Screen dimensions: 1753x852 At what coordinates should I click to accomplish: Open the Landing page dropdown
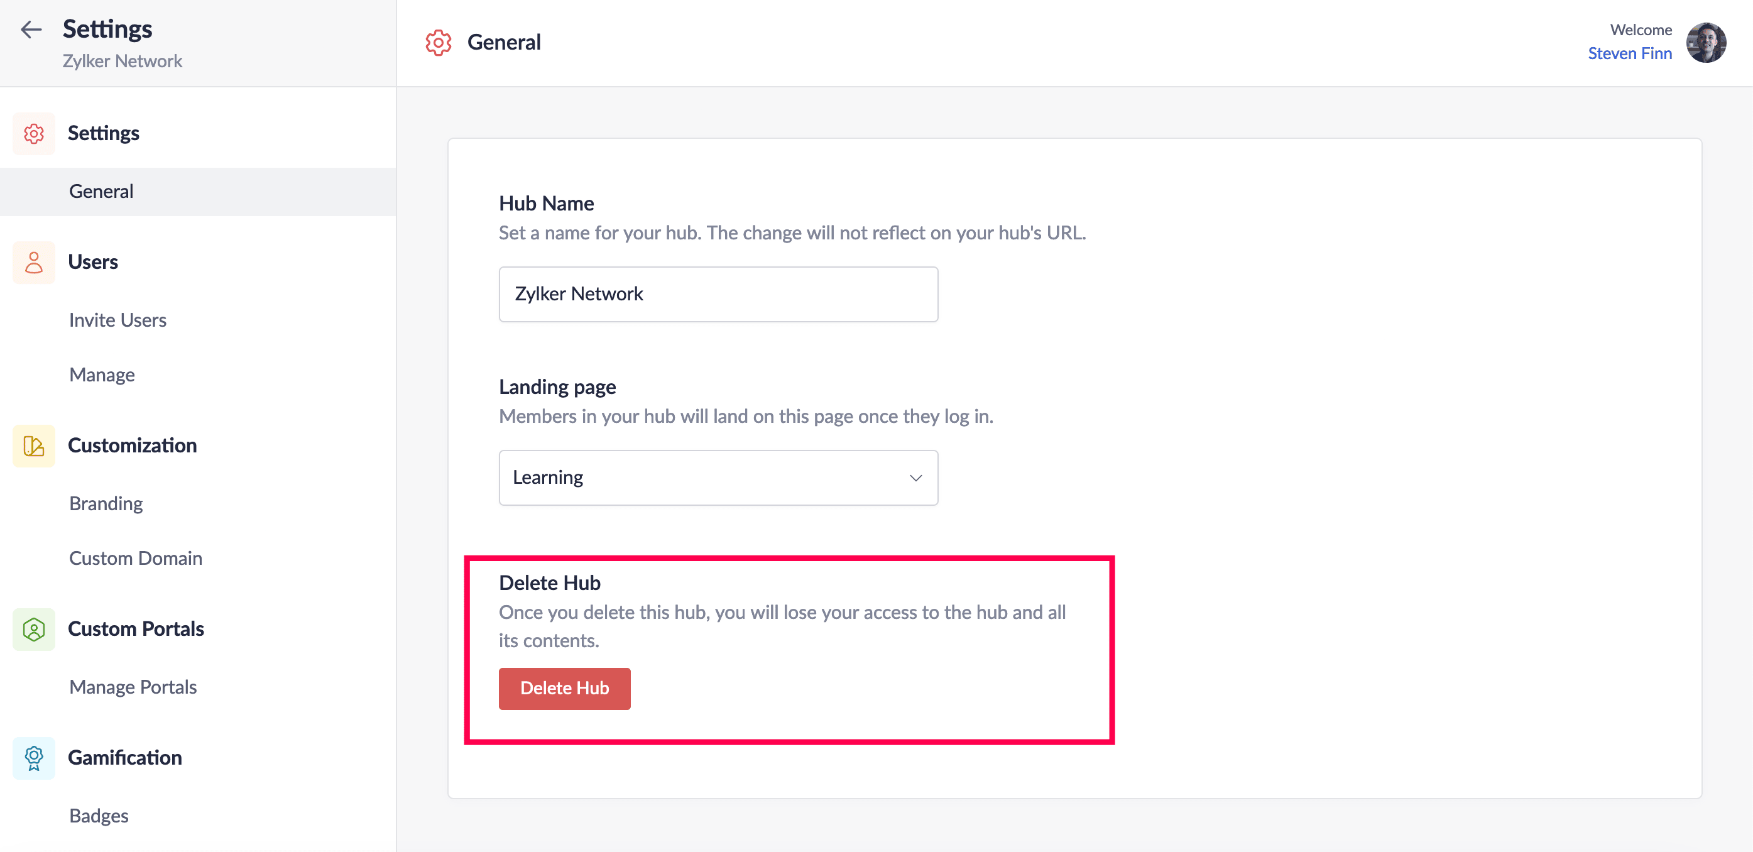pos(718,477)
